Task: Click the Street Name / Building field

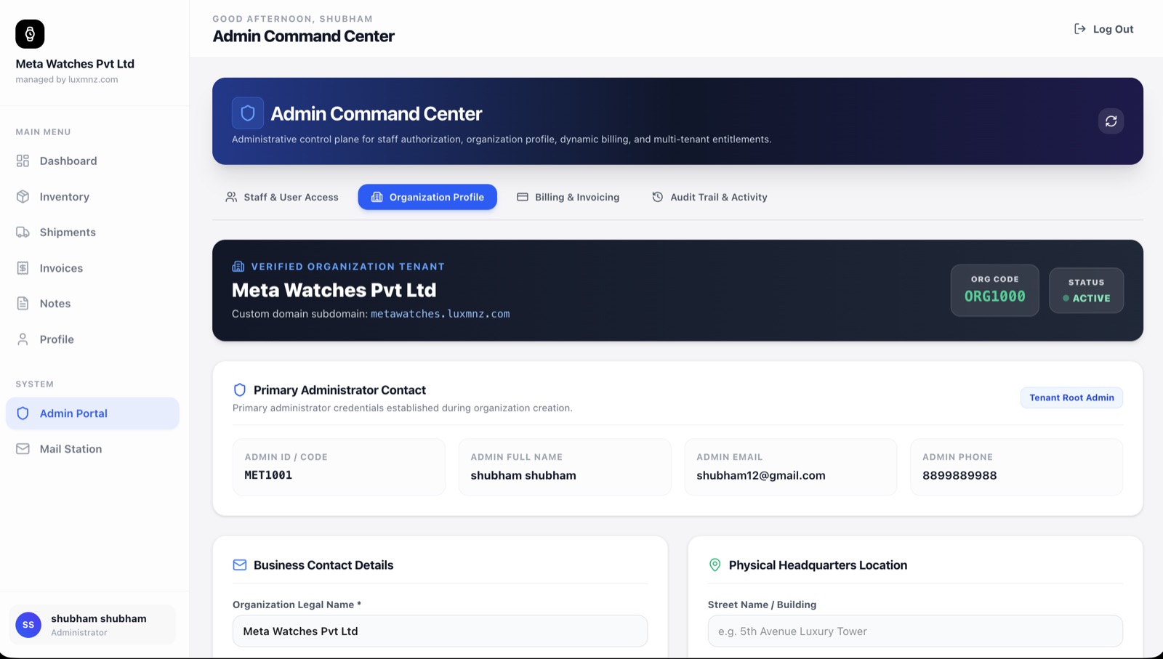Action: (915, 631)
